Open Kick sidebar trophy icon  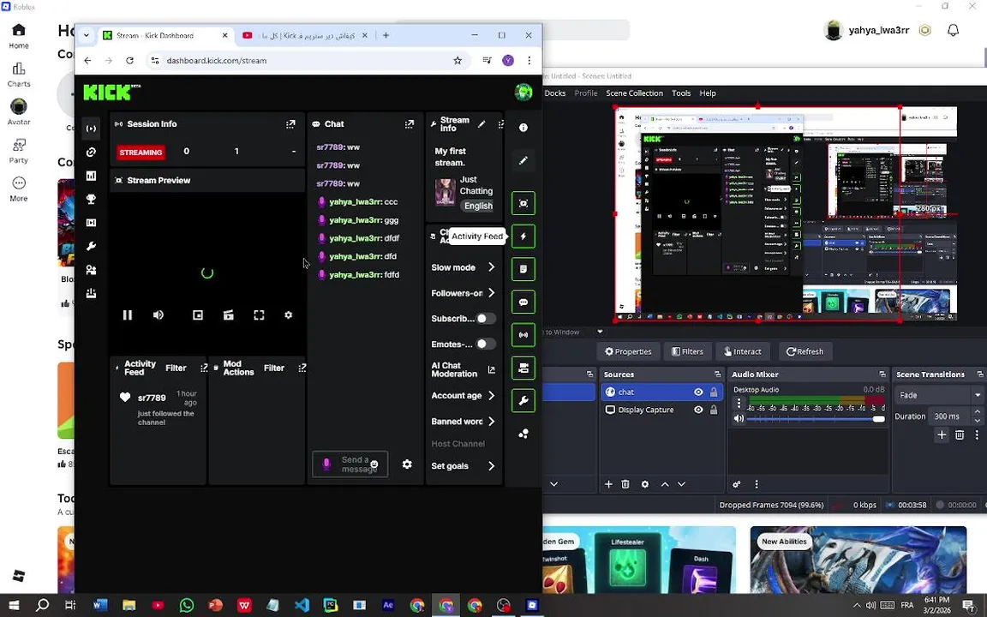(x=92, y=200)
